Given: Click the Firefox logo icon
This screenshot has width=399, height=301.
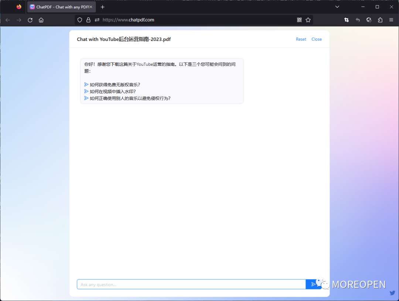Looking at the screenshot, I should (x=19, y=7).
